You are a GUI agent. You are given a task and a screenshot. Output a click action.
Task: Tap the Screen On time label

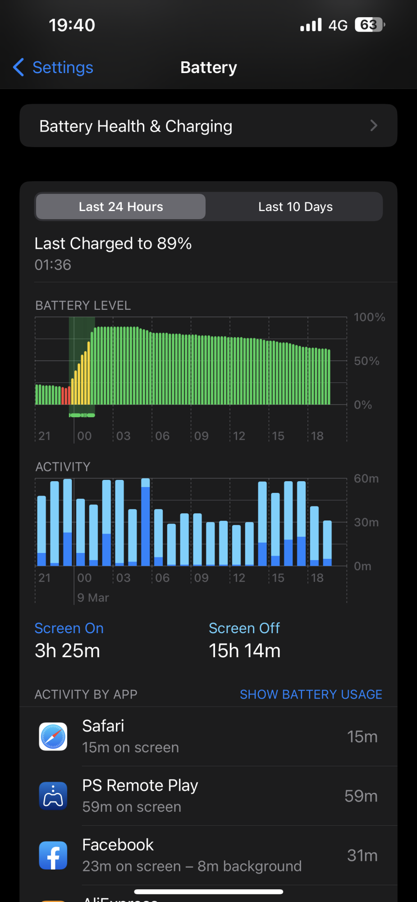(x=69, y=628)
